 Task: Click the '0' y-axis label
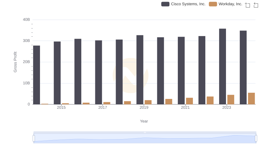pyautogui.click(x=29, y=104)
